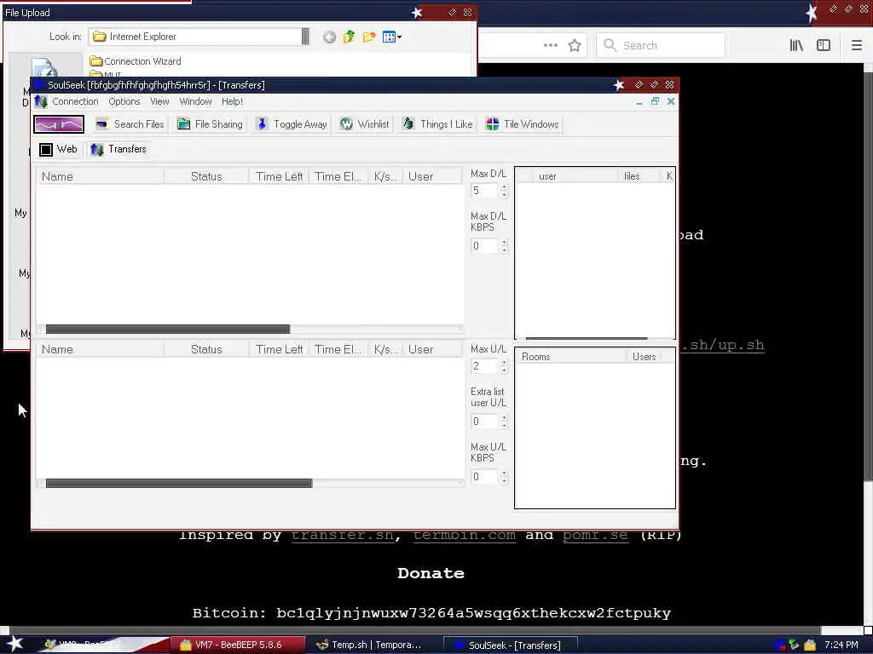Open the termbin.com link on webpage
The height and width of the screenshot is (654, 873).
tap(465, 536)
